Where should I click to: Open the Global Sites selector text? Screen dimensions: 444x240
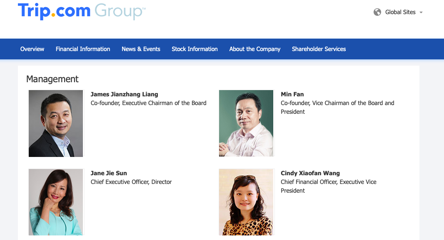coord(400,12)
